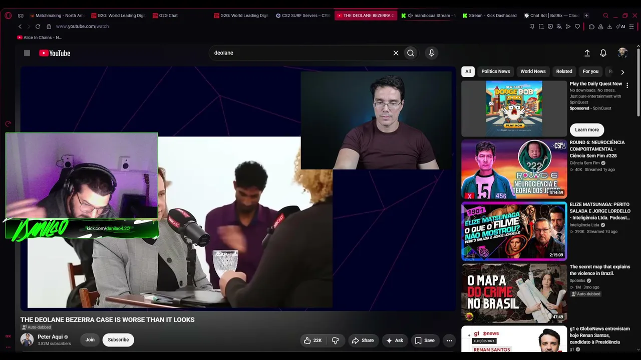Click the pin icon in the address bar
The image size is (641, 360).
coord(532,26)
